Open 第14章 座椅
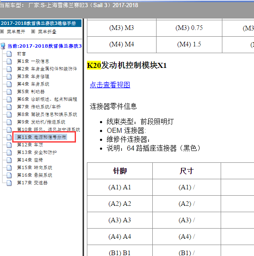The width and height of the screenshot is (254, 256). [30, 160]
